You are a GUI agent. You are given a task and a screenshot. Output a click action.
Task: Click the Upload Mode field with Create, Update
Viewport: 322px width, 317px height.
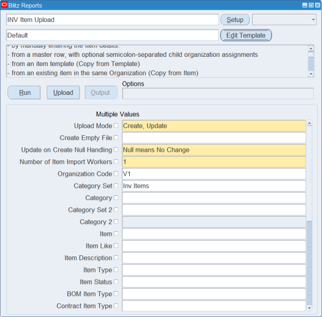click(x=214, y=126)
